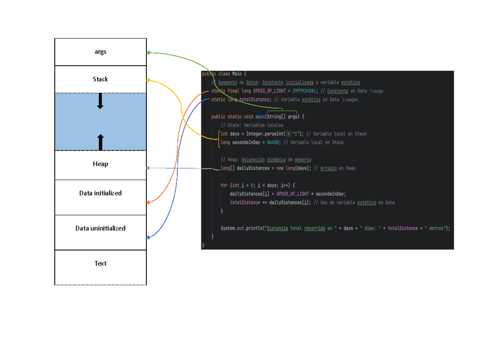Select the Heap memory segment
This screenshot has width=496, height=350.
(100, 164)
